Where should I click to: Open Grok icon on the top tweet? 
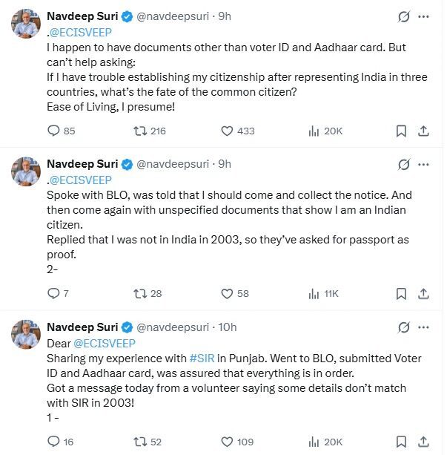403,16
